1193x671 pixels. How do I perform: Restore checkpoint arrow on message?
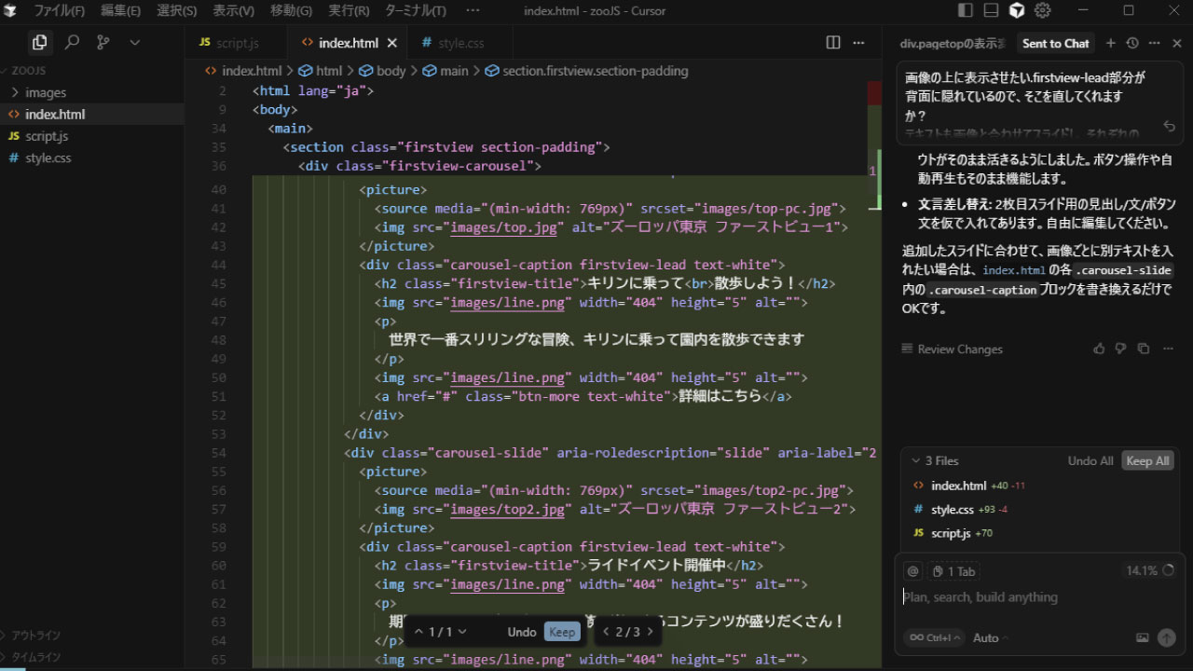(1169, 125)
